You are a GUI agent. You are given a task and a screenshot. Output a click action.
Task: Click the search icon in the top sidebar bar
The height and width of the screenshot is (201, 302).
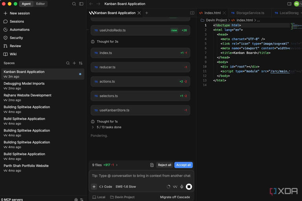(74, 4)
